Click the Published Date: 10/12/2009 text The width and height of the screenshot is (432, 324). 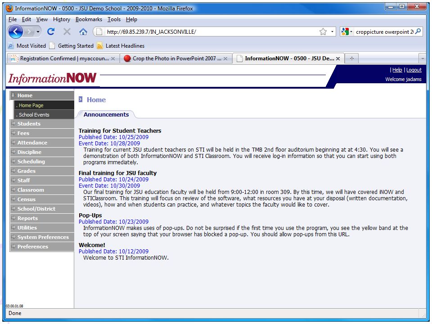[113, 251]
